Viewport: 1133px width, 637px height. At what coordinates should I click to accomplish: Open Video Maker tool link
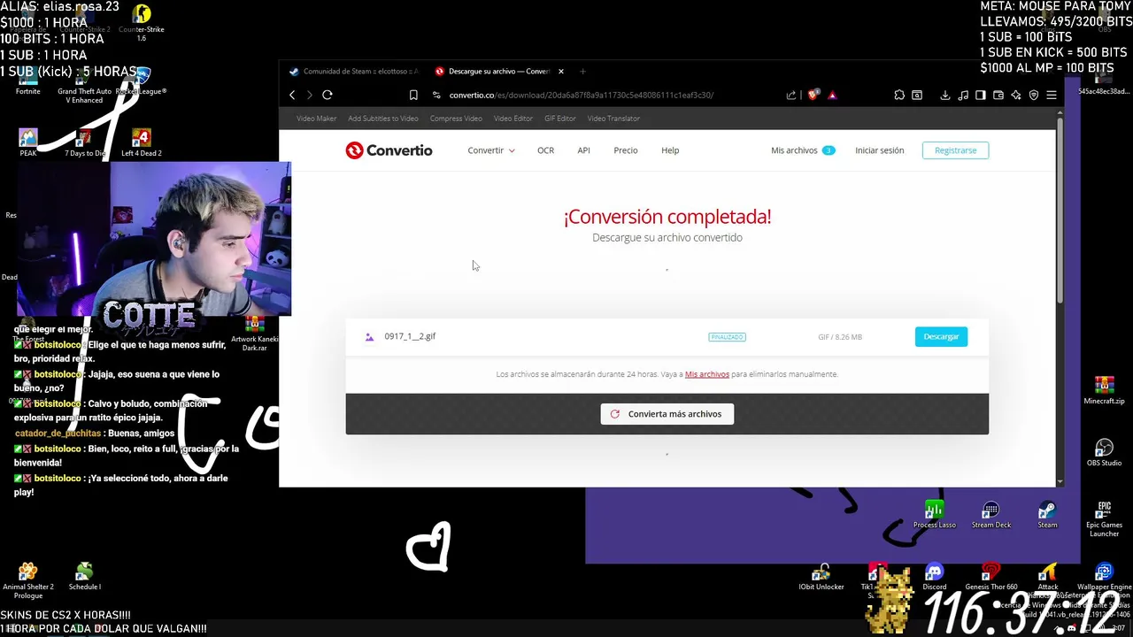point(316,119)
